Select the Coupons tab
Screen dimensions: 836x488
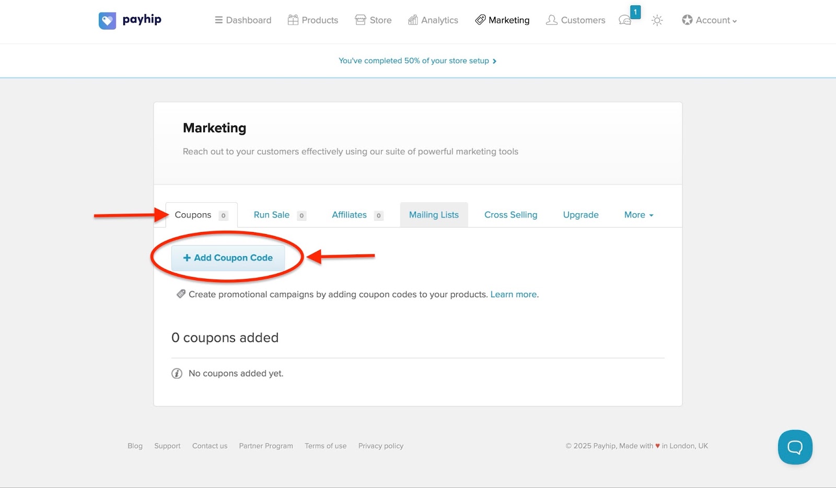tap(201, 215)
